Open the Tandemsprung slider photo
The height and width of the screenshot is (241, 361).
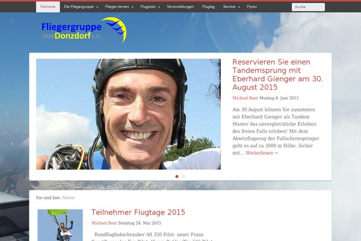128,114
